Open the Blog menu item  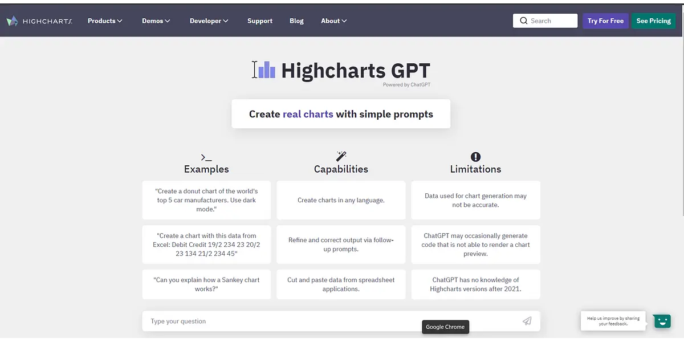tap(296, 21)
